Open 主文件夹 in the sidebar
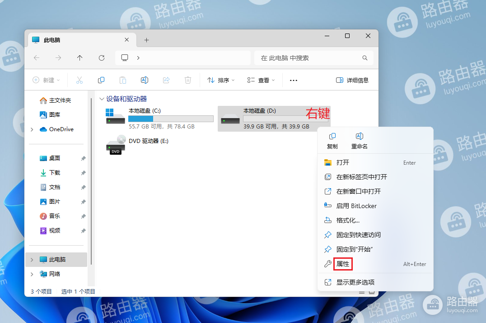Viewport: 486px width, 323px height. pyautogui.click(x=56, y=100)
